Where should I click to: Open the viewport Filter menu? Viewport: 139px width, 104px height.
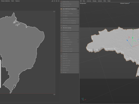click(x=105, y=1)
